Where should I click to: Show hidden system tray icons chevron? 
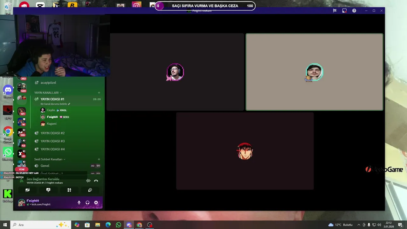(x=359, y=225)
